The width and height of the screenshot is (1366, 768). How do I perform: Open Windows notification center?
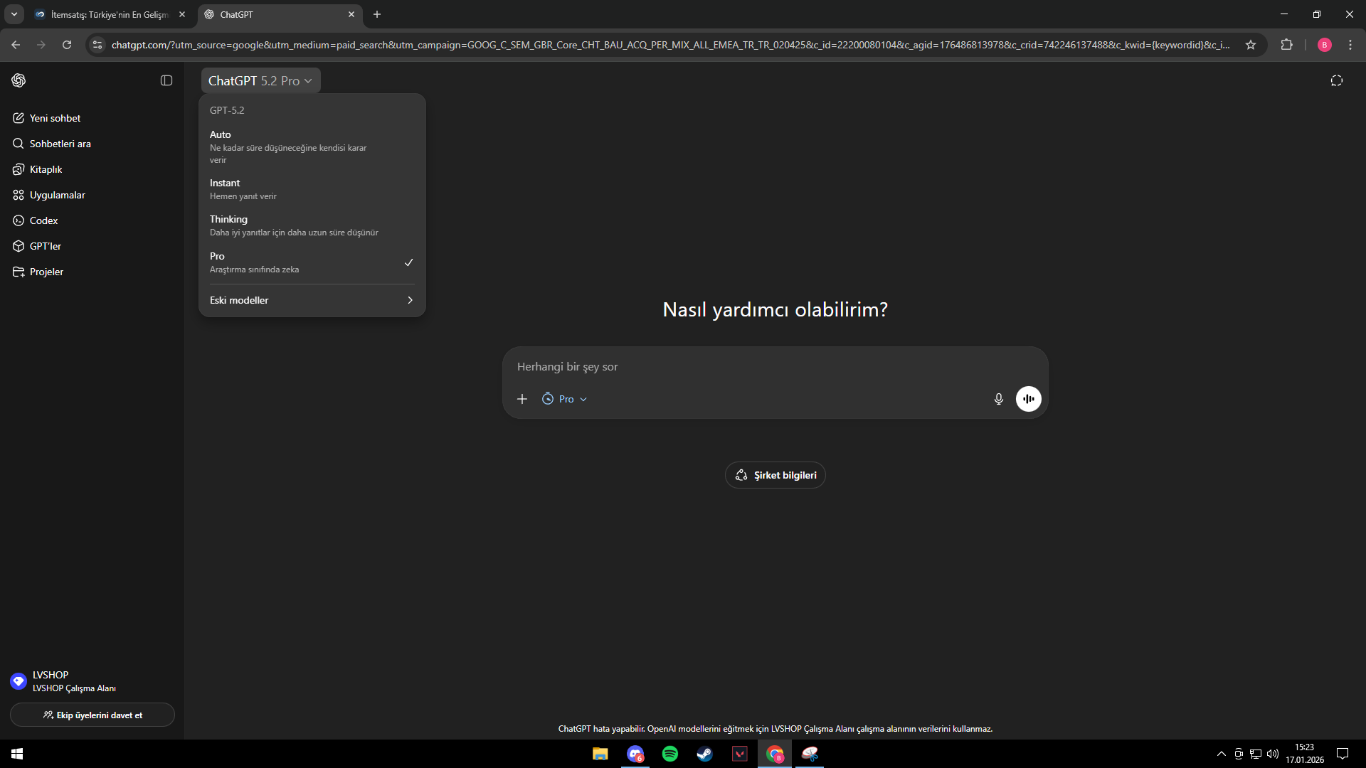[1343, 754]
